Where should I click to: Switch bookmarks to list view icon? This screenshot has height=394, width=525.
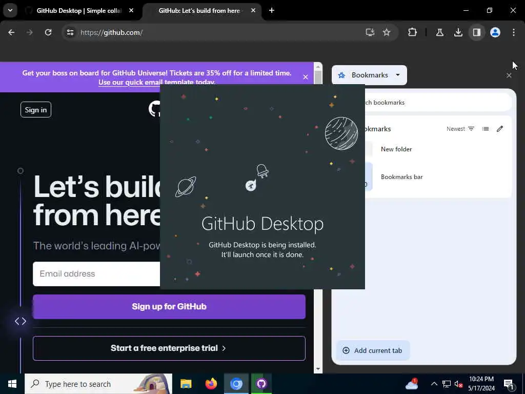point(486,129)
